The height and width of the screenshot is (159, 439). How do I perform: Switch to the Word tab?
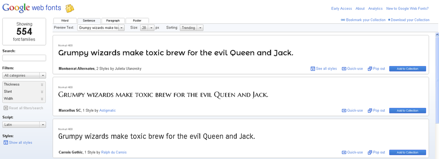click(x=65, y=20)
